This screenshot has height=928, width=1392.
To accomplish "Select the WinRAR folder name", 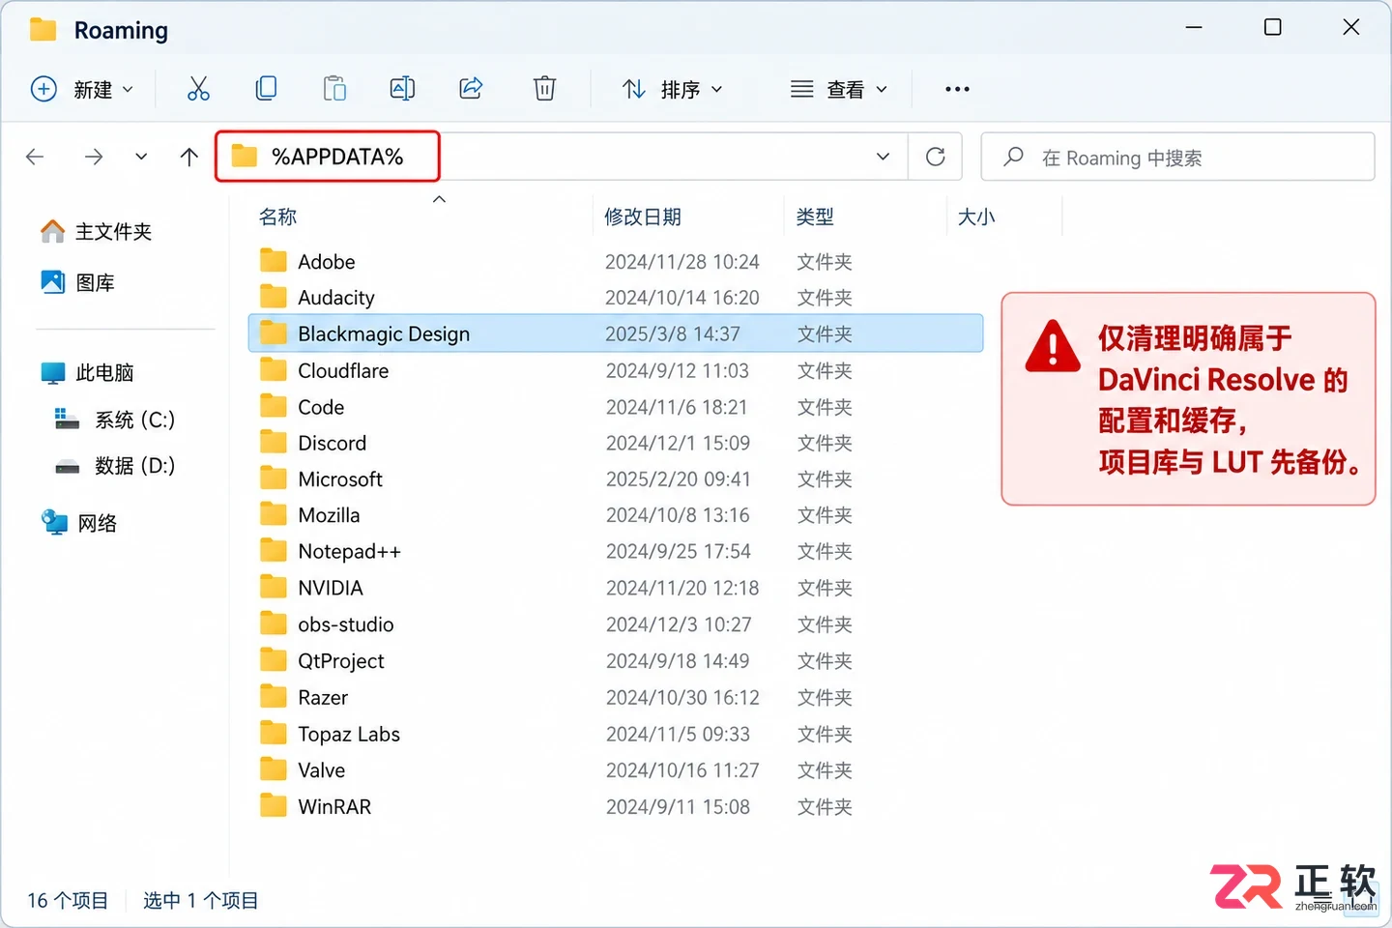I will pyautogui.click(x=334, y=807).
